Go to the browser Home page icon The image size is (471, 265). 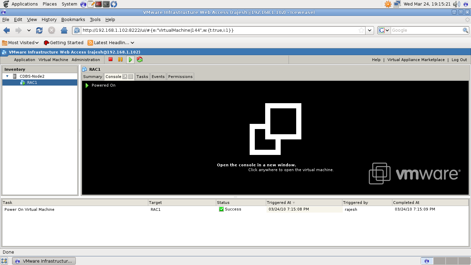(x=64, y=30)
